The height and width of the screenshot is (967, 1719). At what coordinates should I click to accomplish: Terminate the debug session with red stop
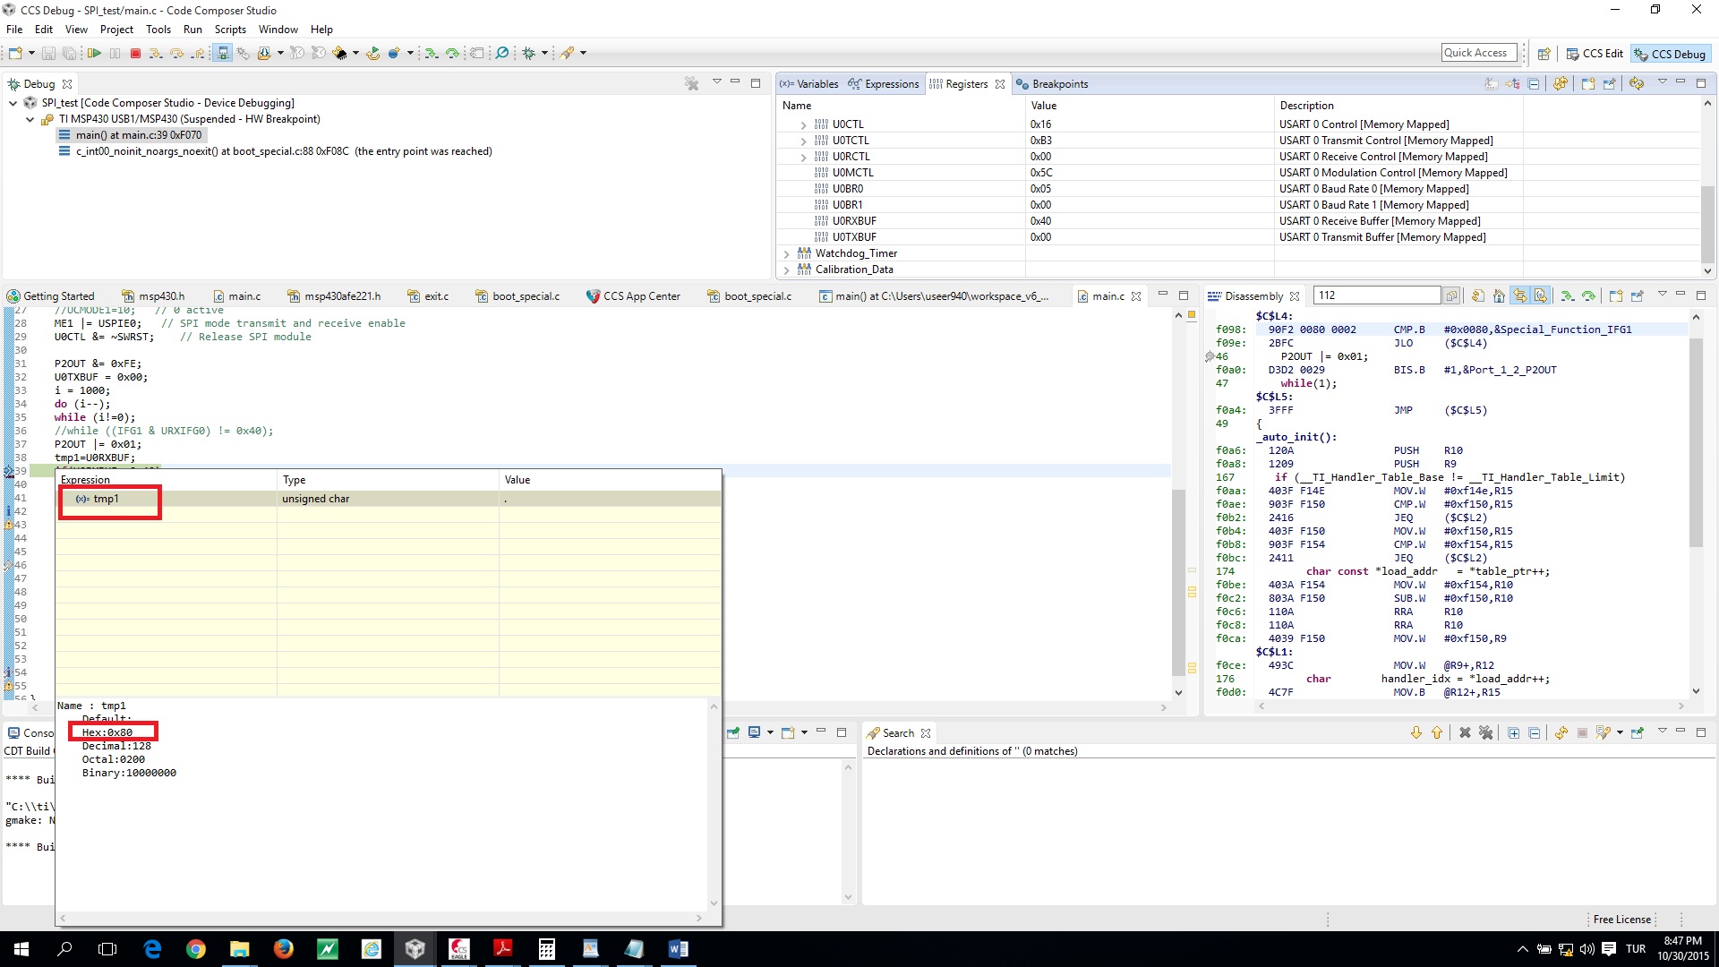click(x=135, y=54)
